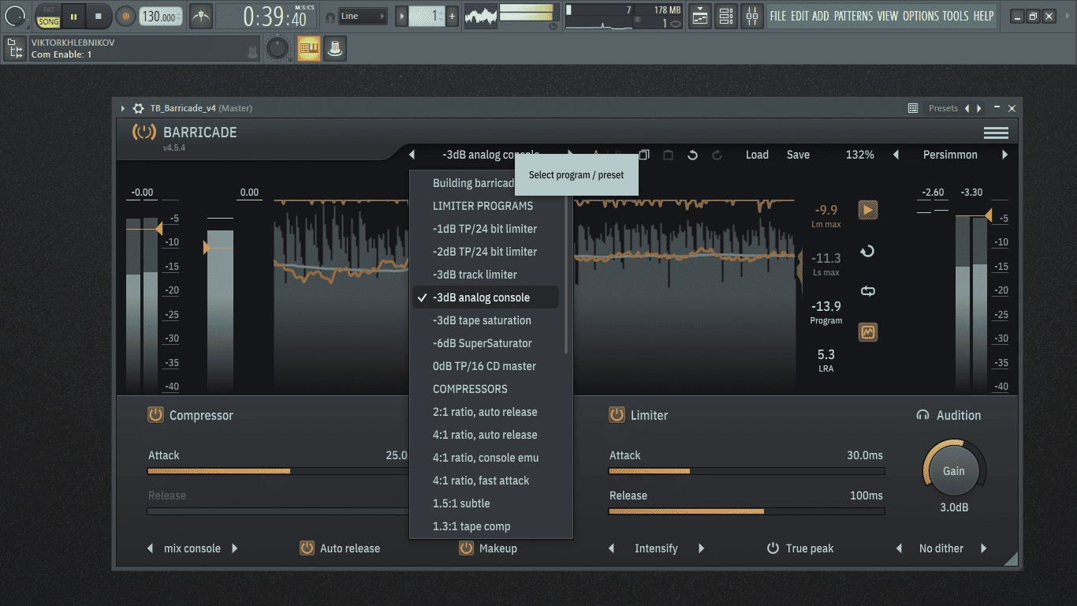Select '2:1 ratio, auto release' preset
Viewport: 1077px width, 606px height.
485,412
